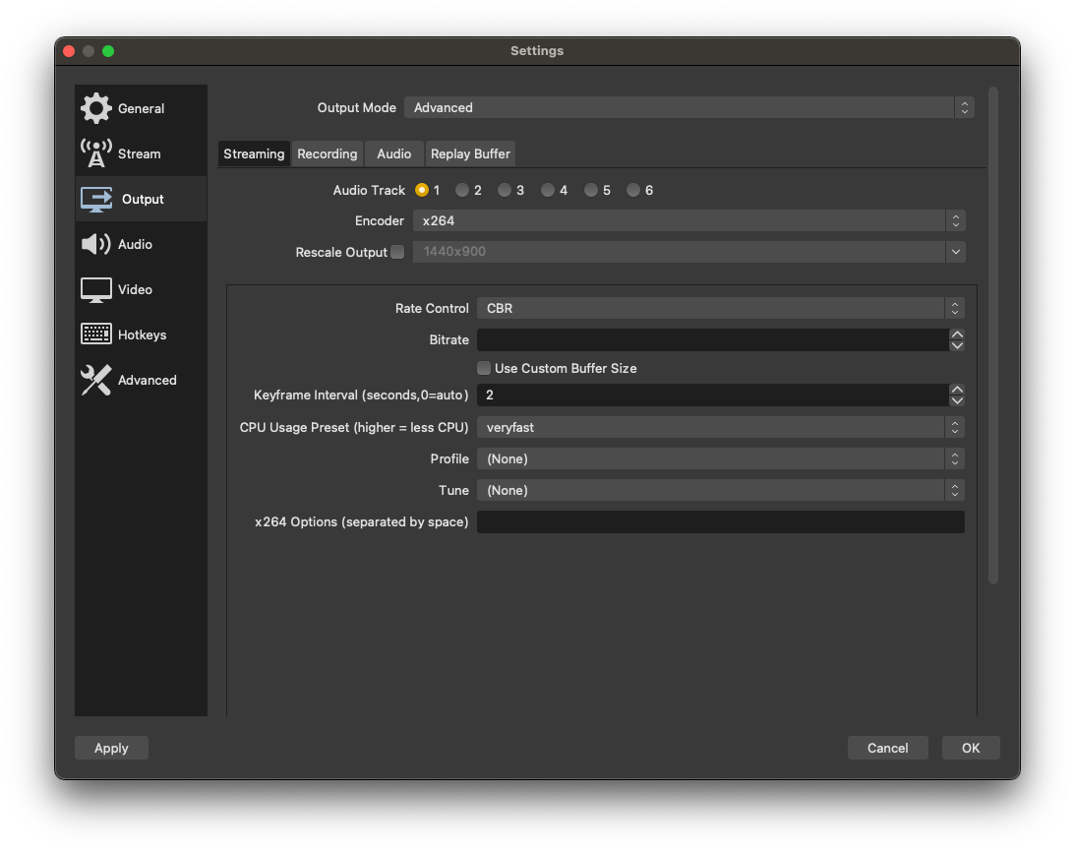1075x852 pixels.
Task: Click the Keyframe Interval input field
Action: [x=713, y=396]
